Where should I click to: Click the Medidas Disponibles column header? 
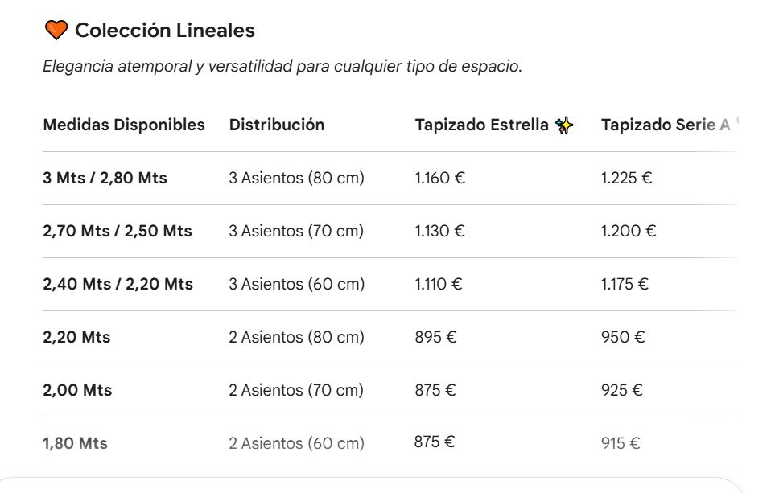(x=124, y=125)
